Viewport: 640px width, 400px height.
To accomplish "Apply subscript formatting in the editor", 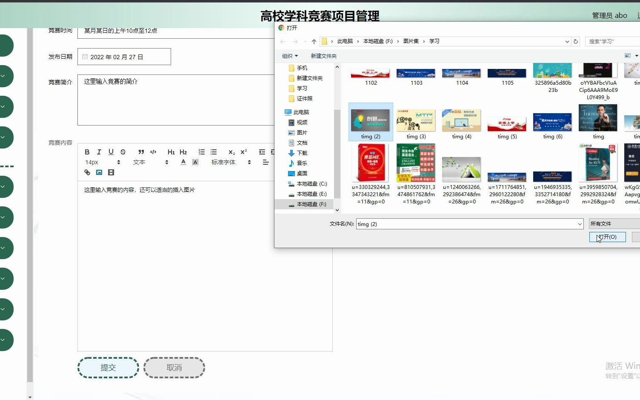I will point(231,152).
